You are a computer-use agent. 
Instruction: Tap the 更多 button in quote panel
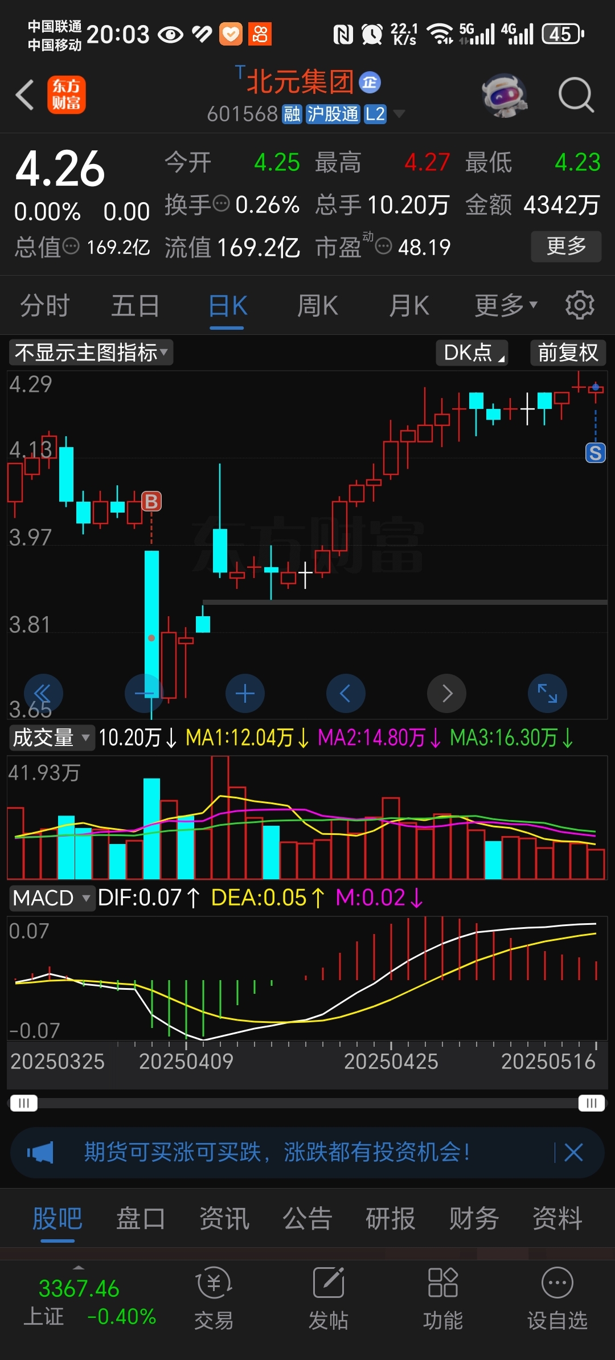(x=566, y=246)
